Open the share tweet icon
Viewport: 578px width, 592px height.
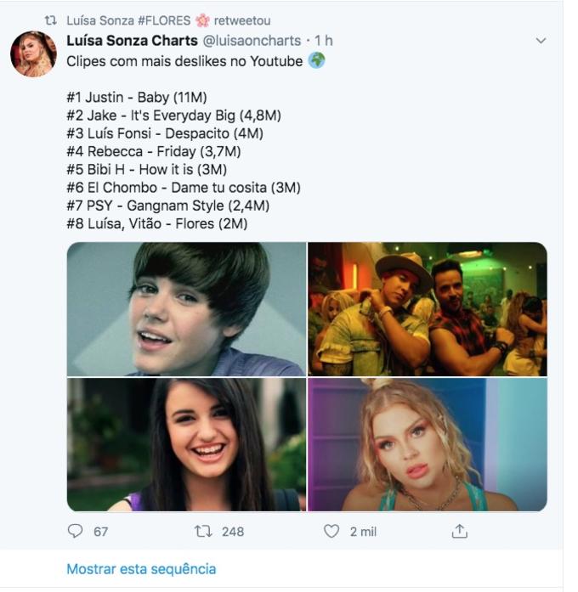pyautogui.click(x=459, y=531)
